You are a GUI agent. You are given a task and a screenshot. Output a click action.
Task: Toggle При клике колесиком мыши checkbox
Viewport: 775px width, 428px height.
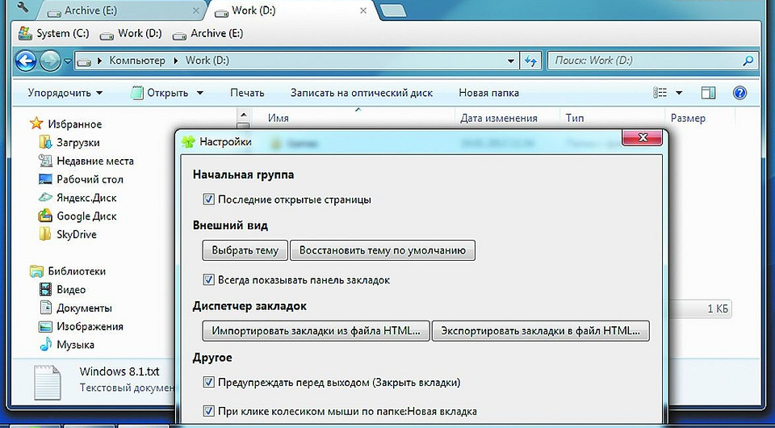coord(208,411)
